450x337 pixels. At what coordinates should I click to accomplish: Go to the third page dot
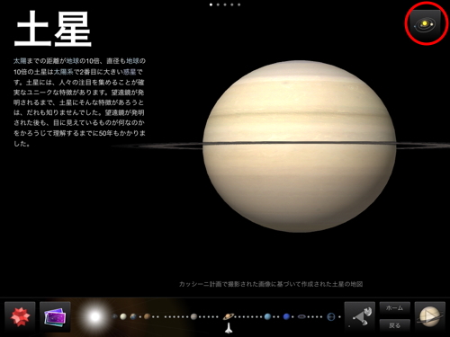(225, 4)
